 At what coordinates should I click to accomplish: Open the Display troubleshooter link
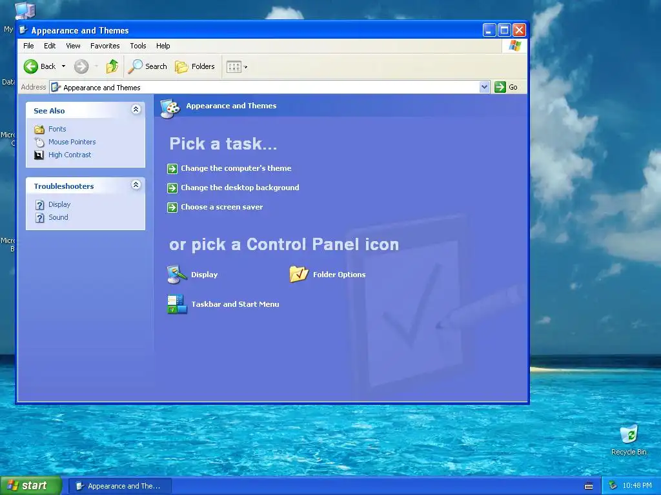(x=59, y=204)
